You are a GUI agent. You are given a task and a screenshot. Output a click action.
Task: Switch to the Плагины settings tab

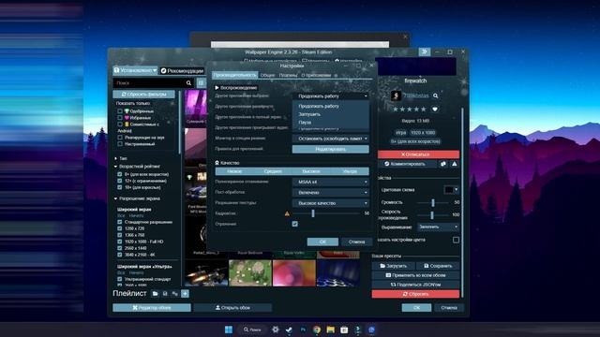[x=288, y=75]
